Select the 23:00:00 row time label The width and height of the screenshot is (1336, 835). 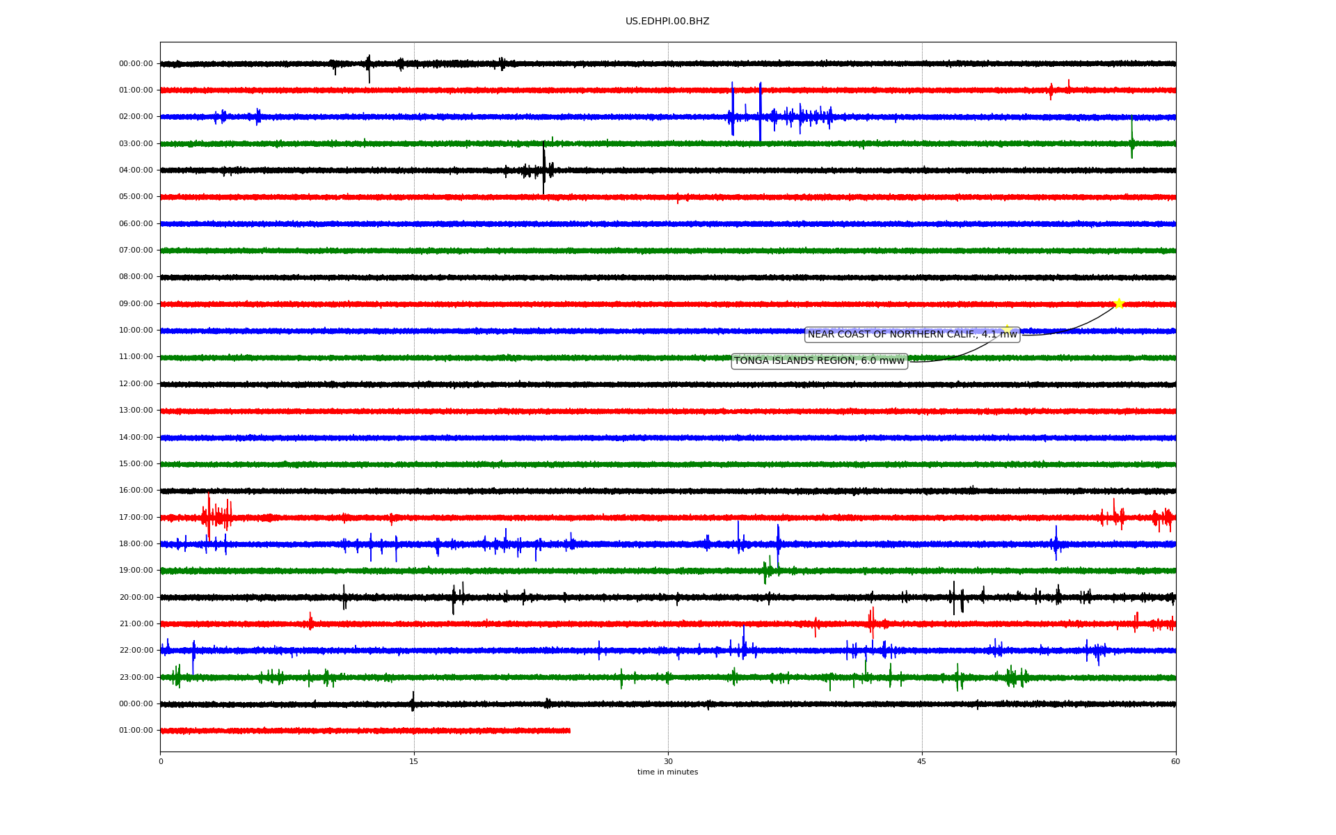[x=136, y=678]
